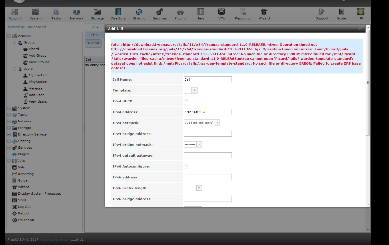Click the IPv4 bridge address field
Screen dimensions: 389x245
208,134
